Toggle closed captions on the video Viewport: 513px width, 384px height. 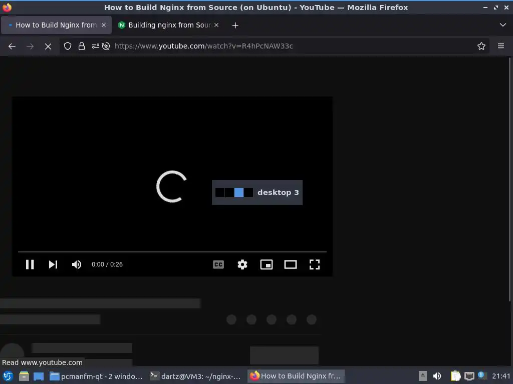pos(218,264)
